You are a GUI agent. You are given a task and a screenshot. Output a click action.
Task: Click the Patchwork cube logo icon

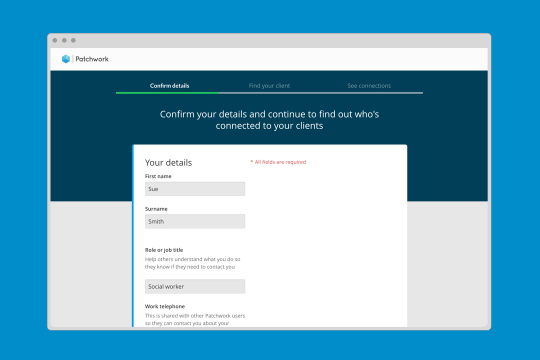pyautogui.click(x=66, y=59)
